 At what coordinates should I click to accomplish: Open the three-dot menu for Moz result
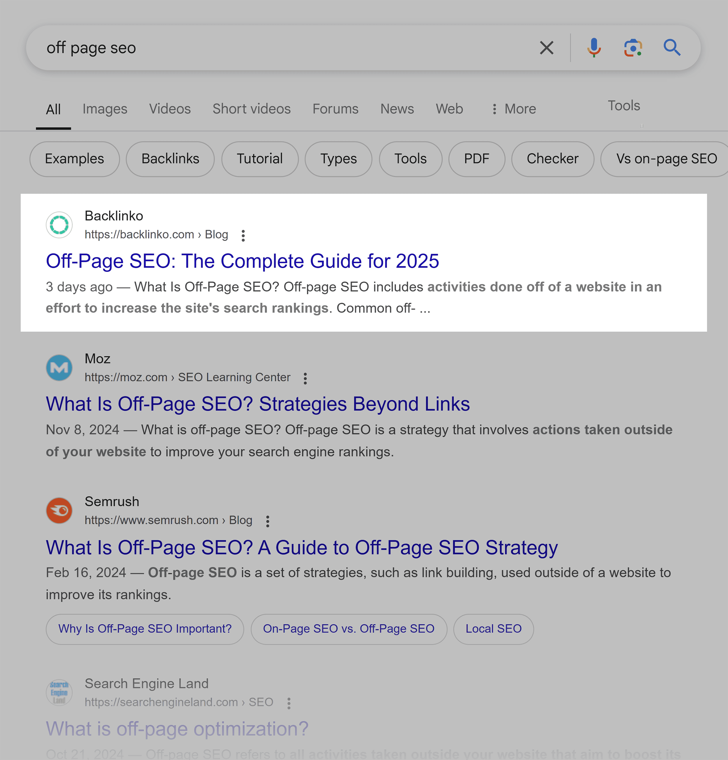(305, 378)
